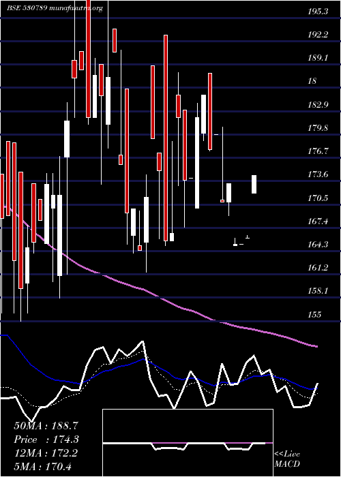Viewport: 341px width, 477px height.
Task: Click the 161.2 price axis label
Action: [318, 268]
